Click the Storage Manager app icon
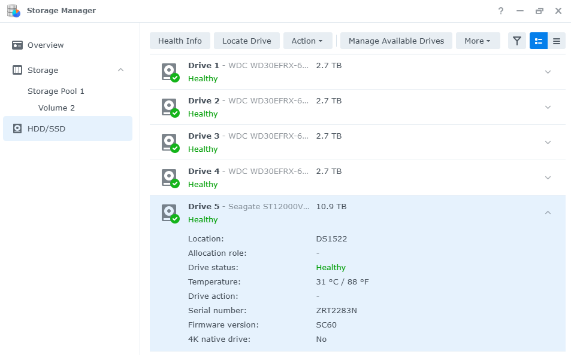The image size is (571, 355). click(x=13, y=11)
